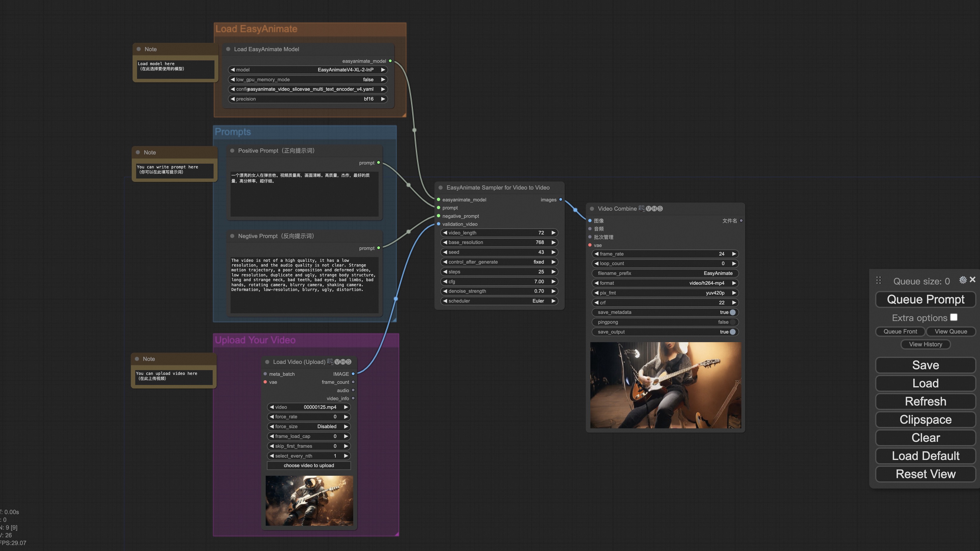980x551 pixels.
Task: Click the Positive Prompt text area
Action: [x=304, y=194]
